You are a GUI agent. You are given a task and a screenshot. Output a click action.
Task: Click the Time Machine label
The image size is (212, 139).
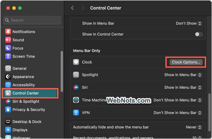pos(94,100)
